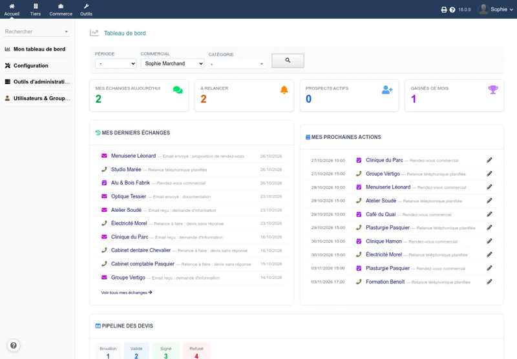Open the Outils menu
Image resolution: width=517 pixels, height=359 pixels.
(x=86, y=10)
